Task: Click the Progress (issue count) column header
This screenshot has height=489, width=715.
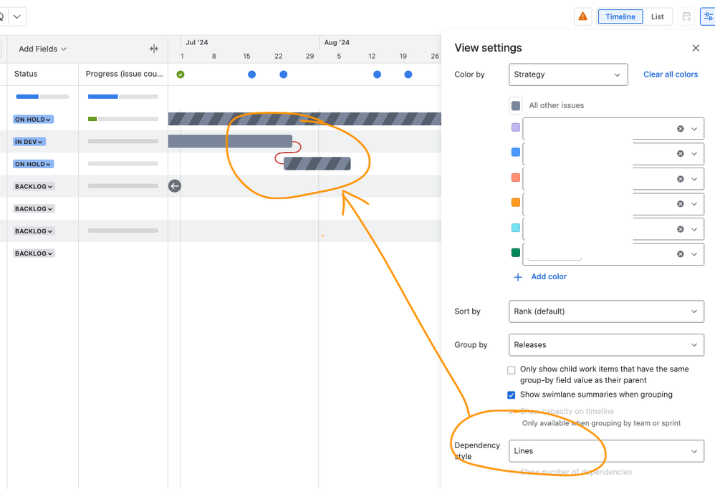Action: tap(124, 74)
